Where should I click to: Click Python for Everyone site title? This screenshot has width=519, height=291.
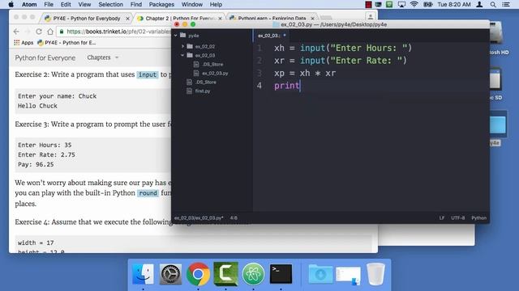[45, 57]
